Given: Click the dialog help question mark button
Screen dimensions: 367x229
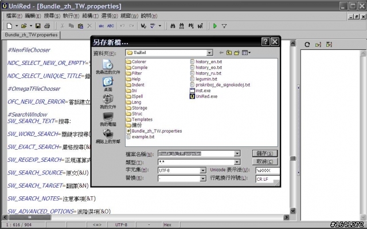Looking at the screenshot, I should (x=266, y=42).
